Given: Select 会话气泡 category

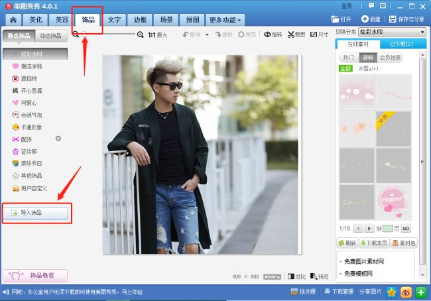Looking at the screenshot, I should coord(27,115).
